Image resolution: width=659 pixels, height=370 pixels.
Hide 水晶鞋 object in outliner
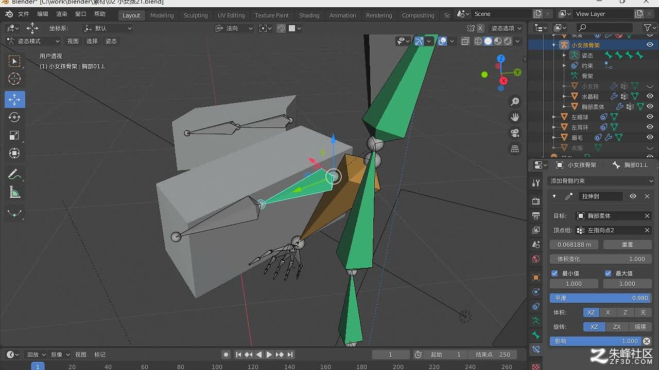click(650, 97)
